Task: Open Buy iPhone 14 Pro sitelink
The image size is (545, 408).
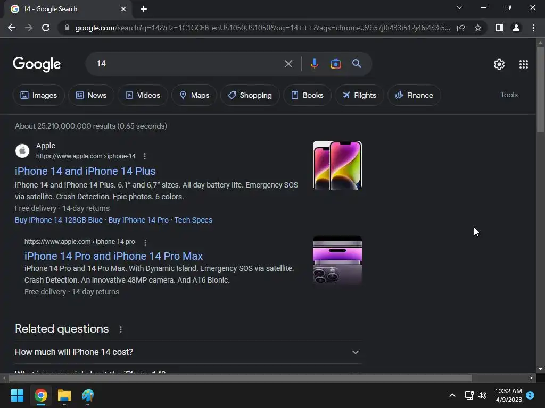Action: 138,220
